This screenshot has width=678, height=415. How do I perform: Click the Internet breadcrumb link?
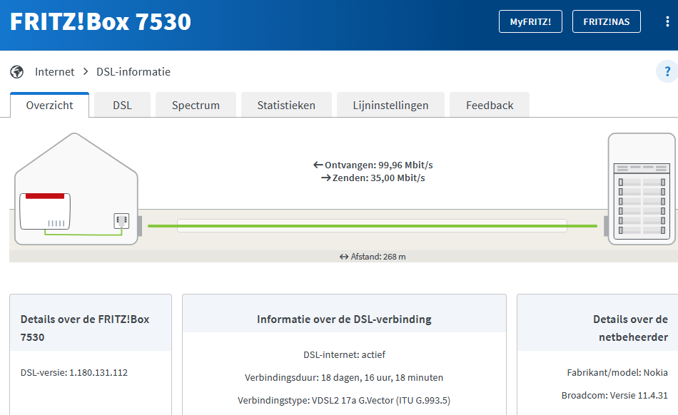pos(55,71)
